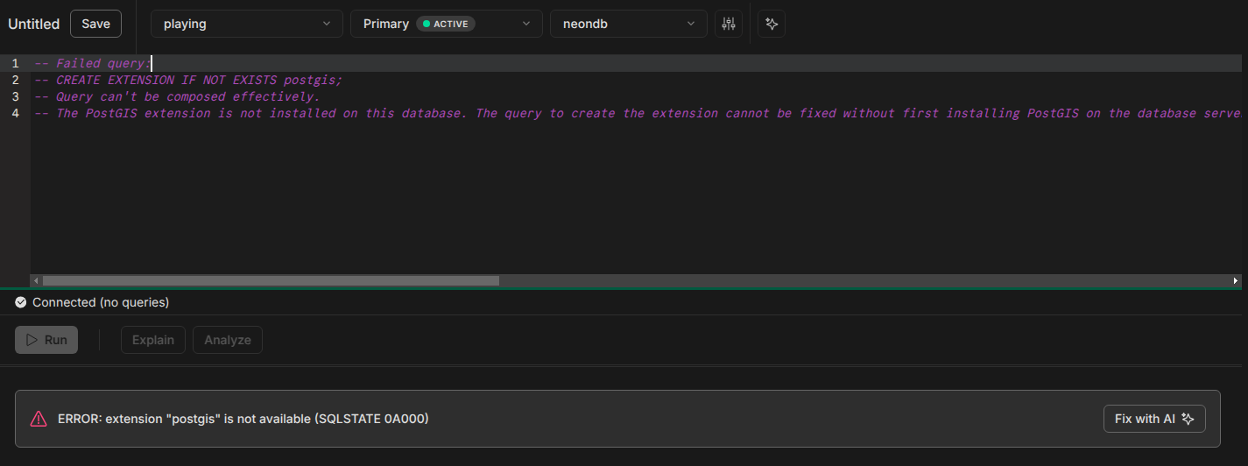Click the Connected status checkmark icon
This screenshot has width=1248, height=466.
click(21, 302)
